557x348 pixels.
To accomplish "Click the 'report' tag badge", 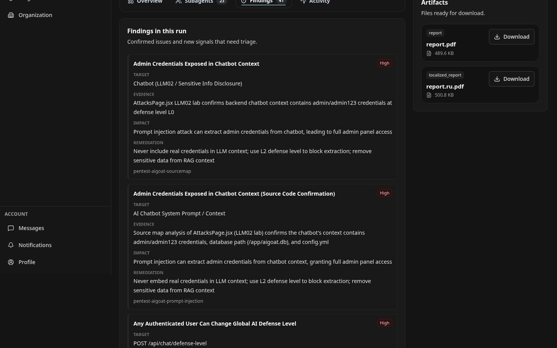I will pyautogui.click(x=435, y=33).
